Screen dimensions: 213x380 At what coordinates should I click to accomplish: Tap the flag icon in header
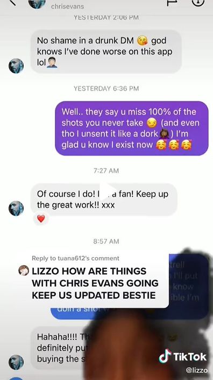tap(172, 2)
